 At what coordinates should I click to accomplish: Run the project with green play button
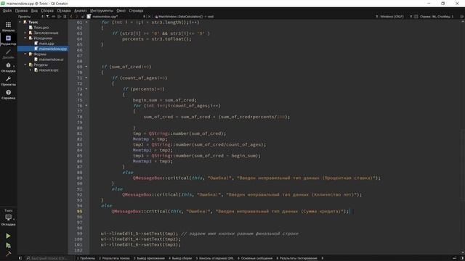click(8, 236)
